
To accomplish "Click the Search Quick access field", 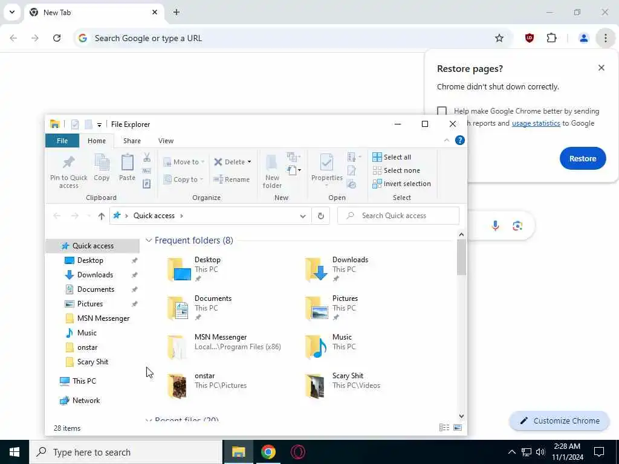I will 398,216.
